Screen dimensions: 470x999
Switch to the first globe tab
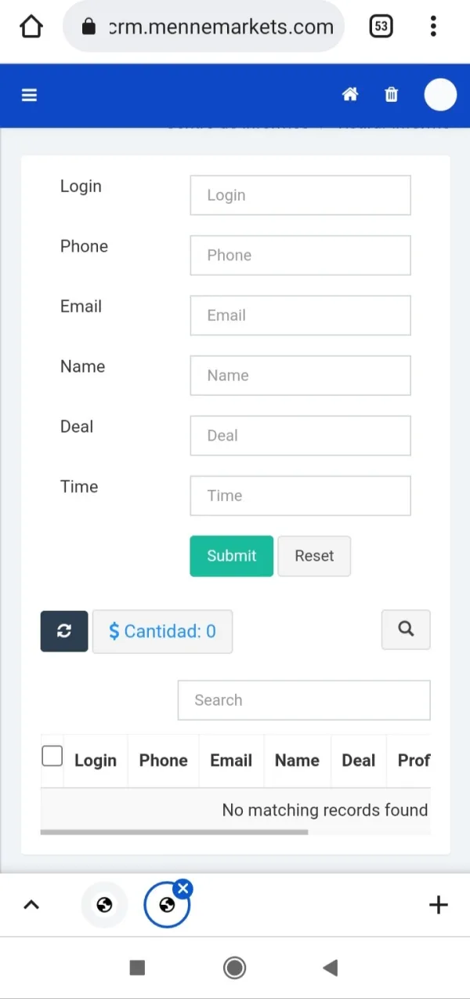click(104, 905)
